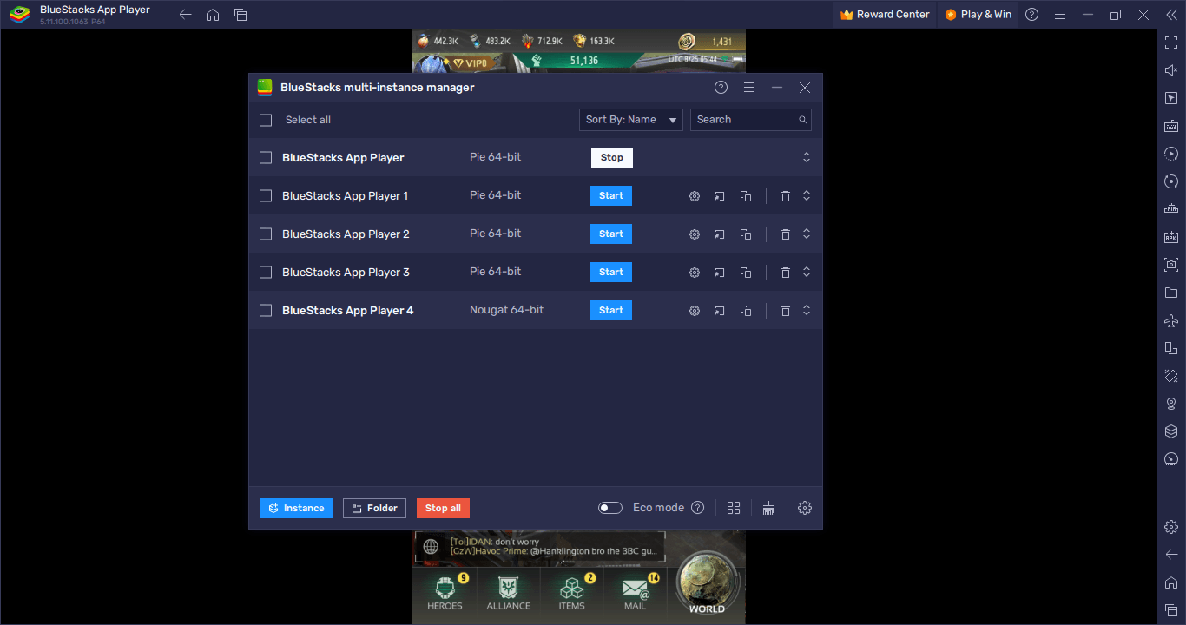The width and height of the screenshot is (1186, 625).
Task: Open Eco mode help question mark
Action: (x=697, y=508)
